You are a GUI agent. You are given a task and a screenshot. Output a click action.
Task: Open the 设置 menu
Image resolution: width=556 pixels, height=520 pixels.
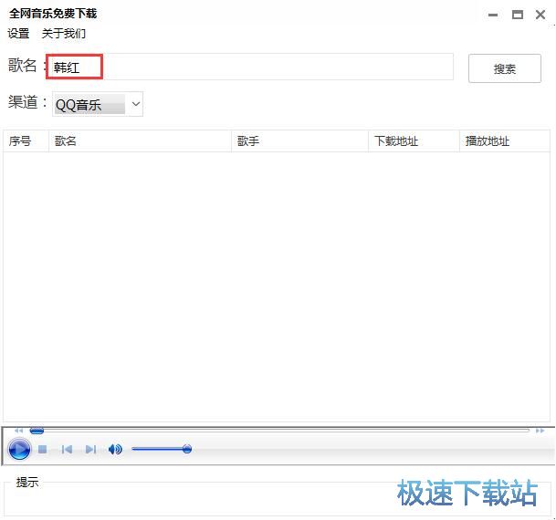click(x=18, y=34)
